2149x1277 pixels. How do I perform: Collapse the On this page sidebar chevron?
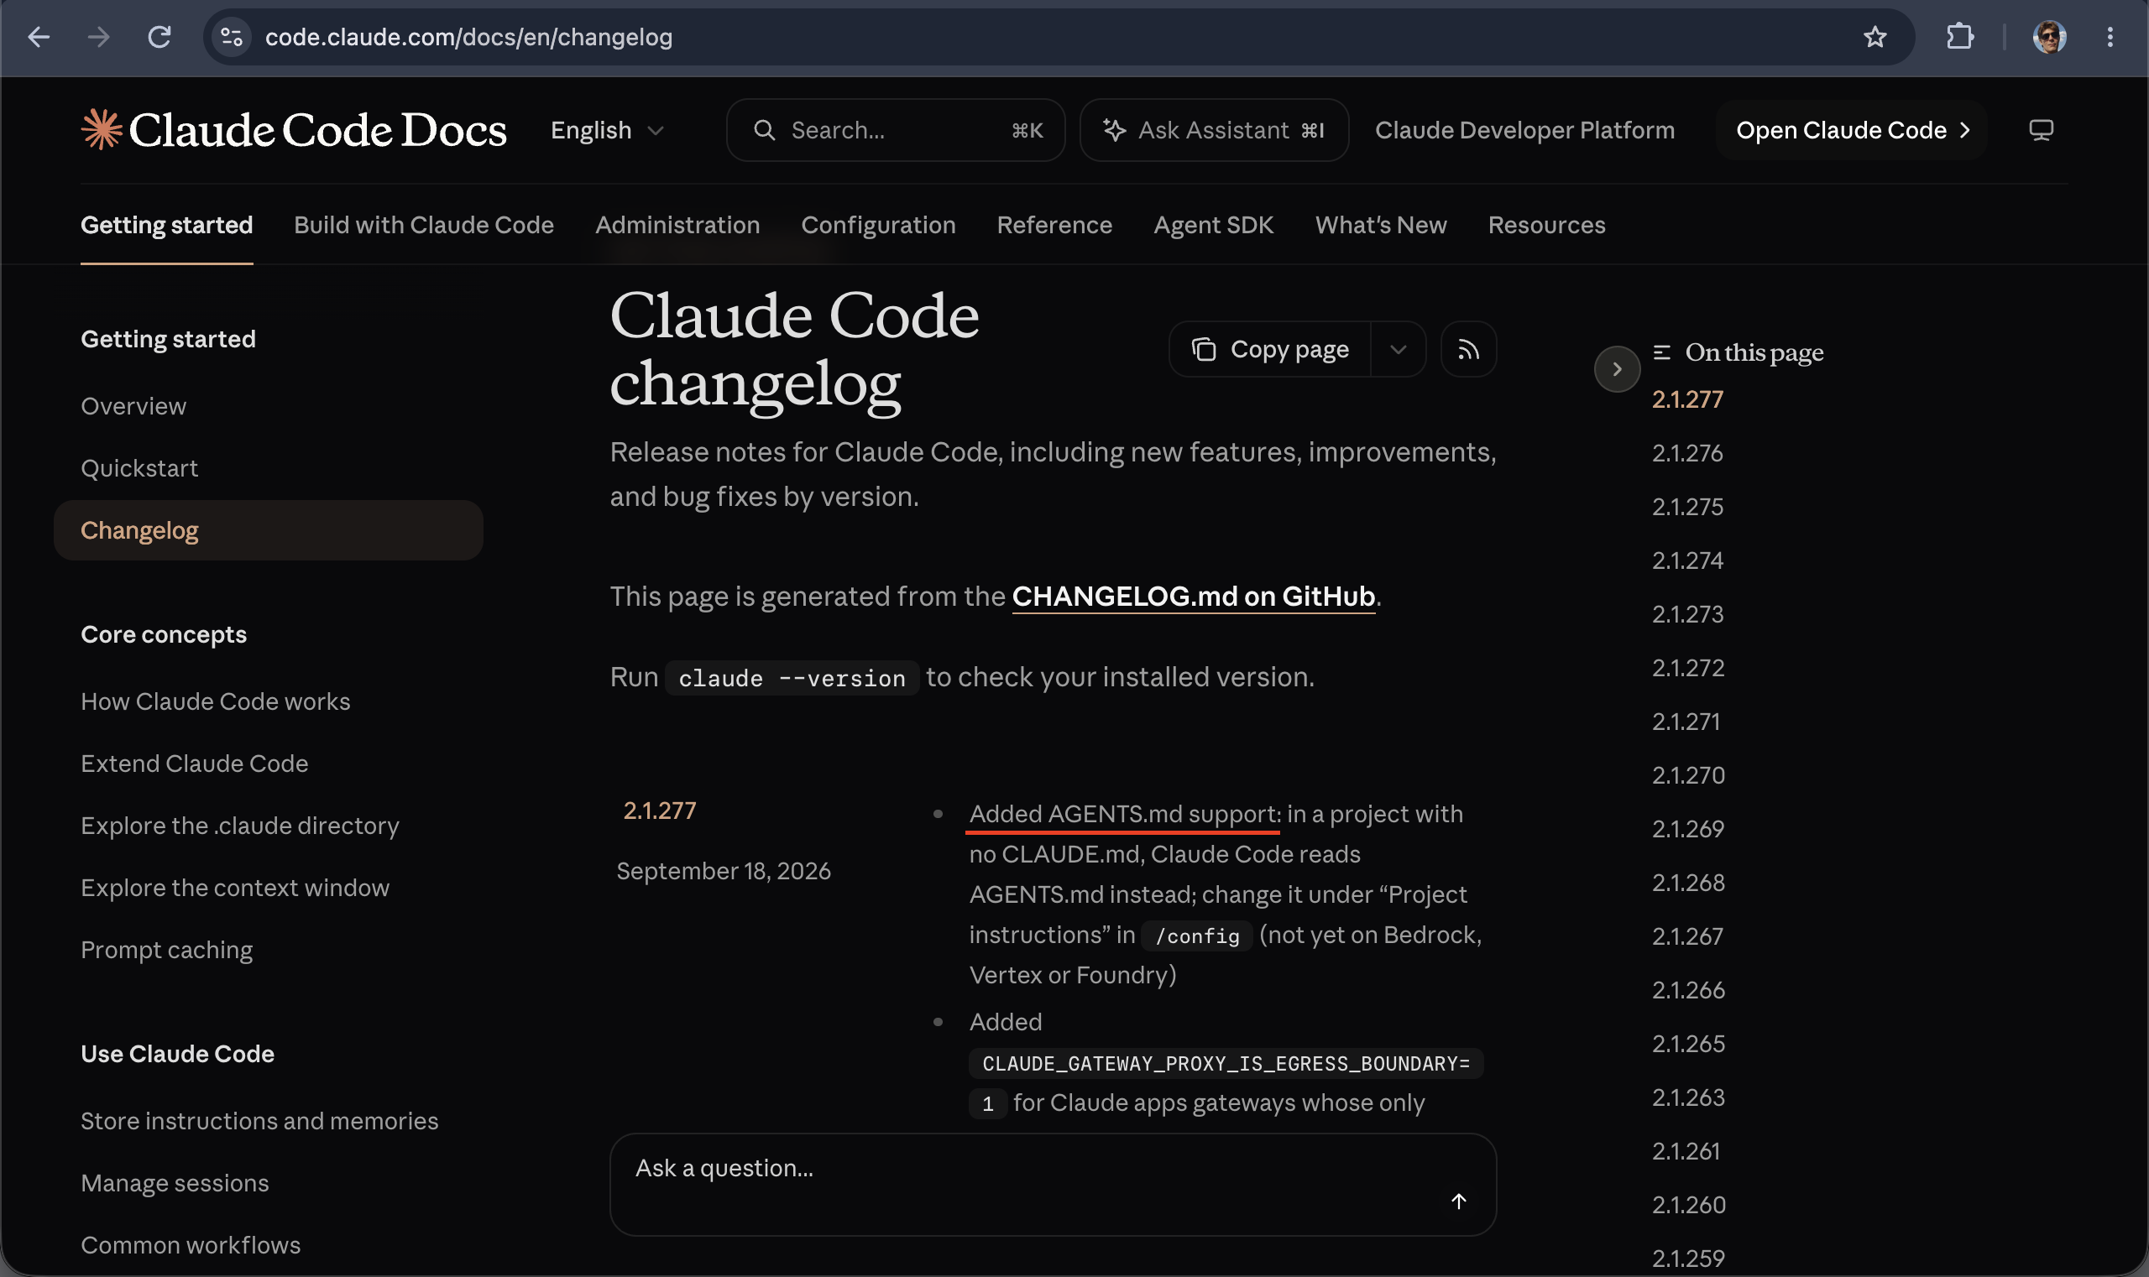[1617, 369]
